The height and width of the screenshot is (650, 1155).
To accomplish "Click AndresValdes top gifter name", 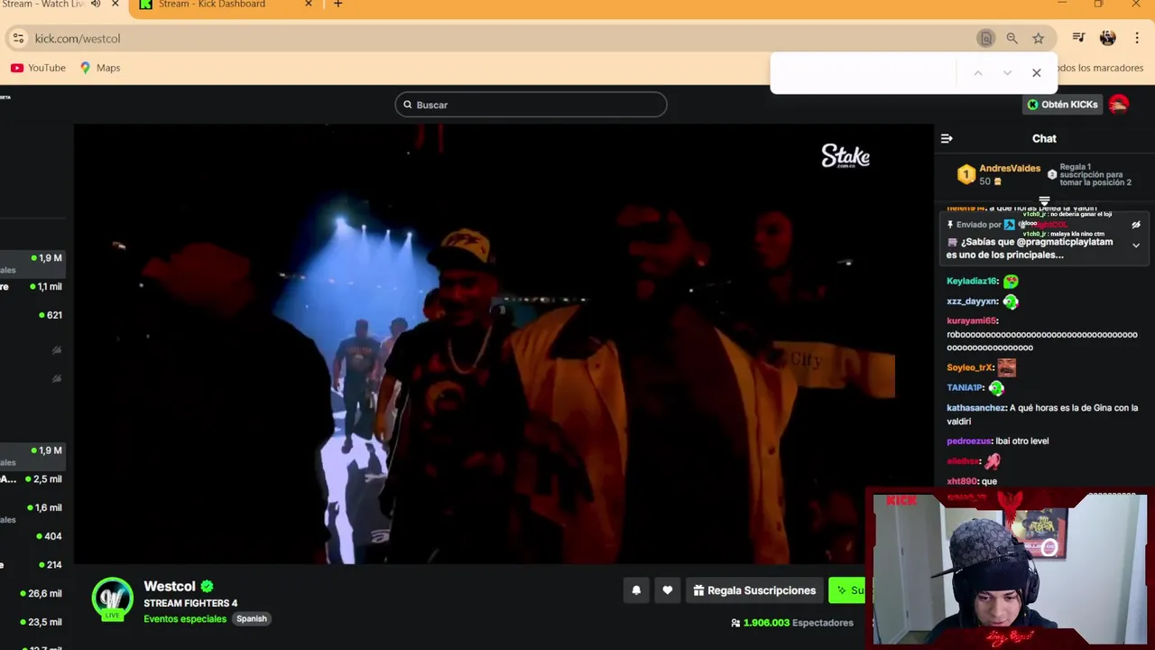I will point(1010,169).
